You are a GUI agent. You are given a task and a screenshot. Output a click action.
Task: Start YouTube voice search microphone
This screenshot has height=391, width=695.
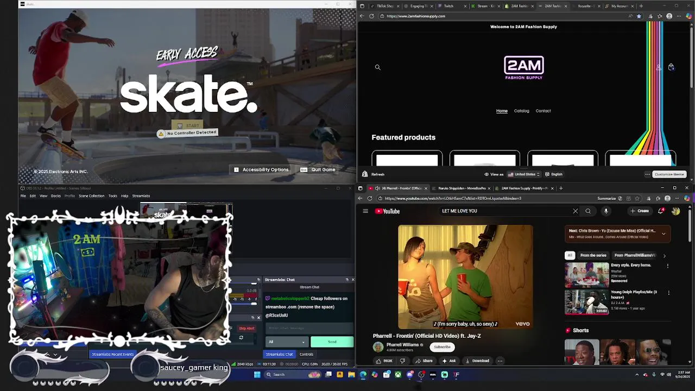click(606, 211)
